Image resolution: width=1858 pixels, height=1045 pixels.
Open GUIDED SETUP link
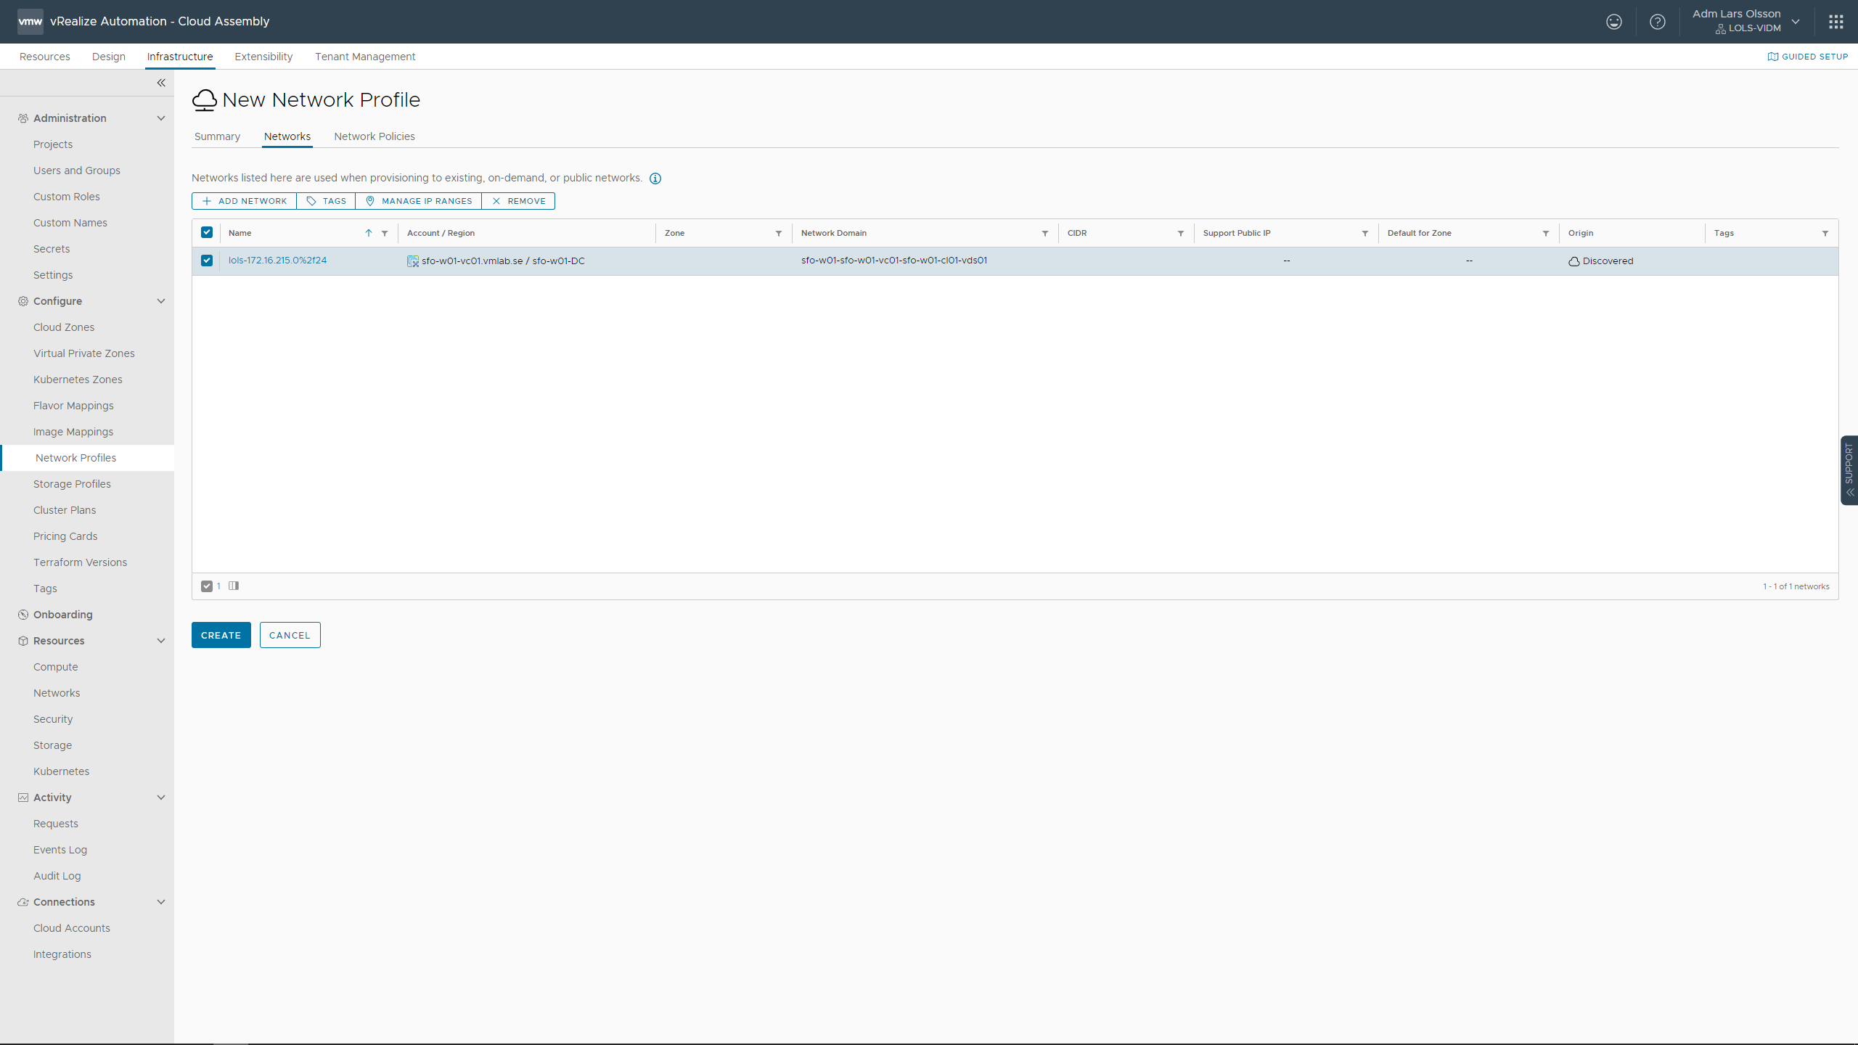tap(1808, 57)
